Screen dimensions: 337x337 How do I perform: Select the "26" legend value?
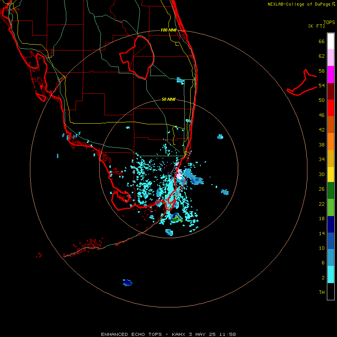(x=322, y=189)
